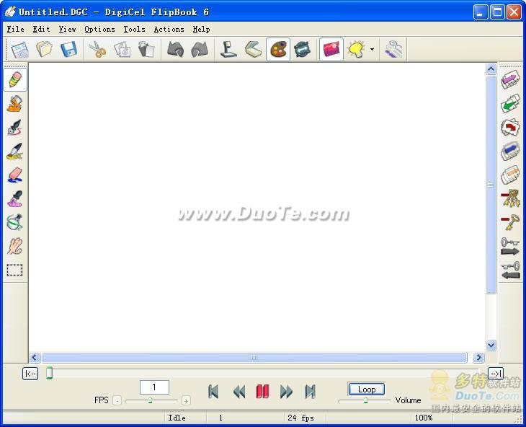Toggle the Loop button
The image size is (526, 427).
366,389
